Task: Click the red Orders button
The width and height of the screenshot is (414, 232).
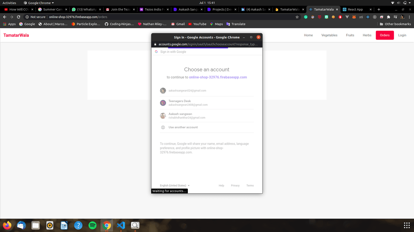Action: tap(385, 35)
